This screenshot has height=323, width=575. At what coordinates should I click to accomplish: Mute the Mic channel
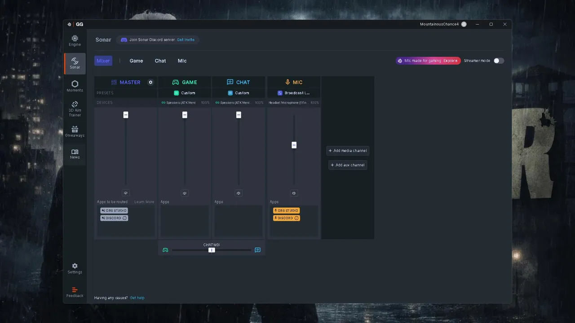[294, 193]
